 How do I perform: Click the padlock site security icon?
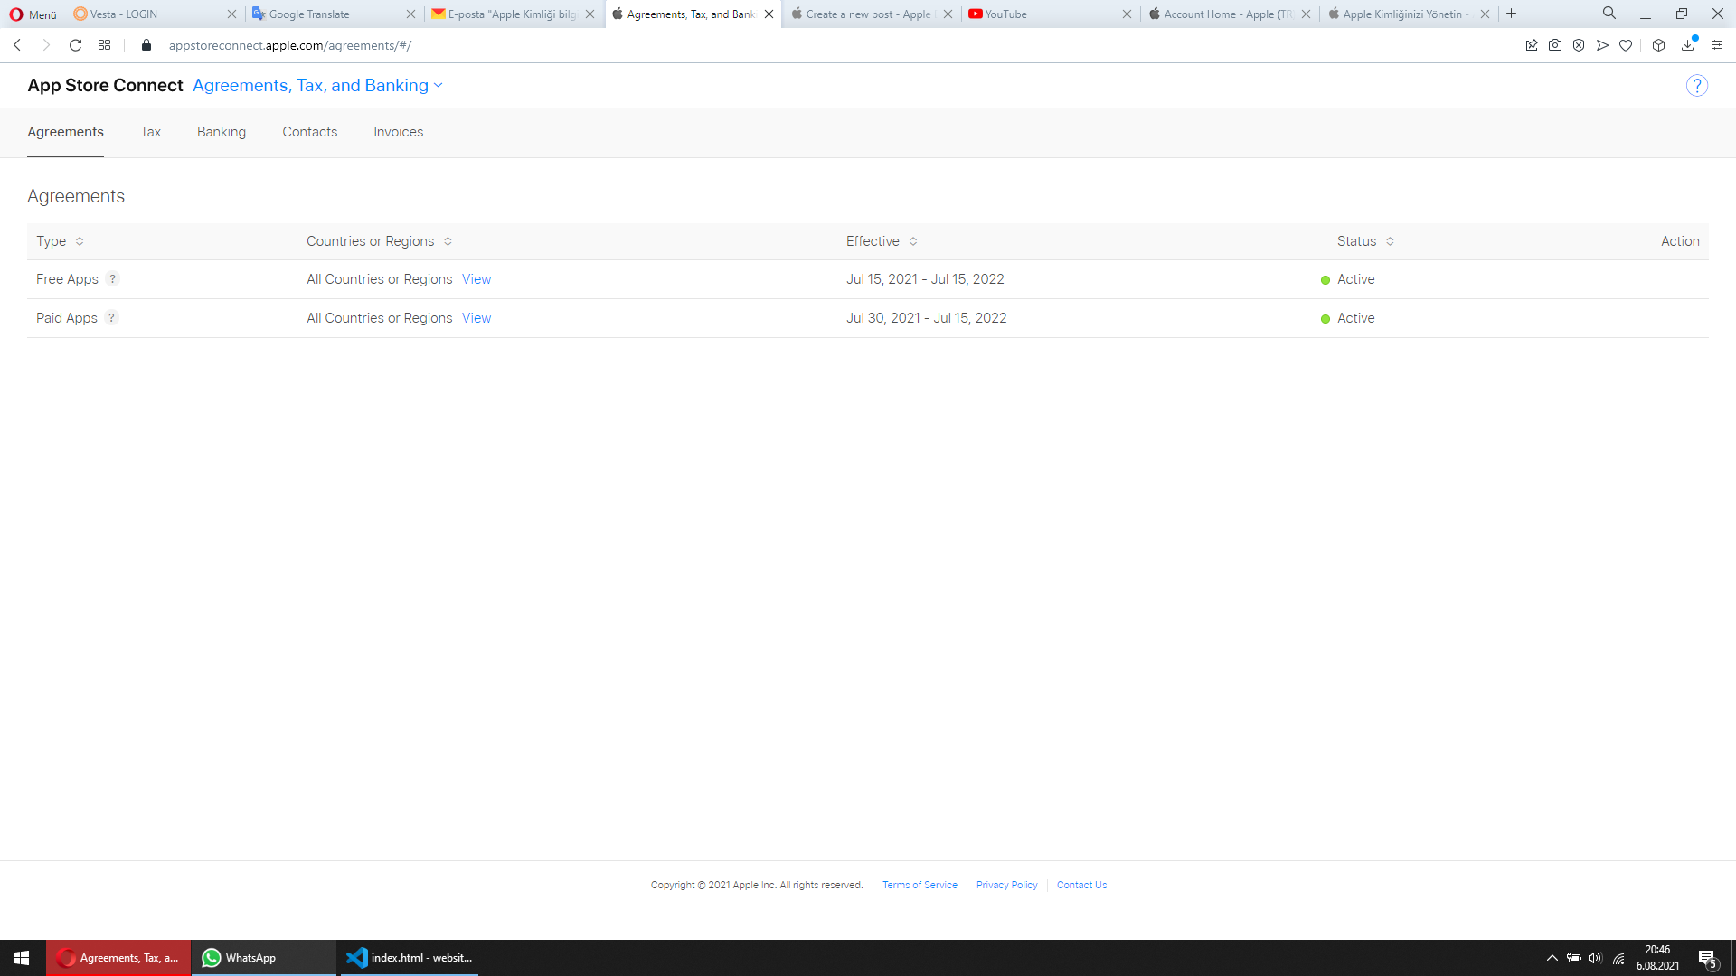point(146,45)
